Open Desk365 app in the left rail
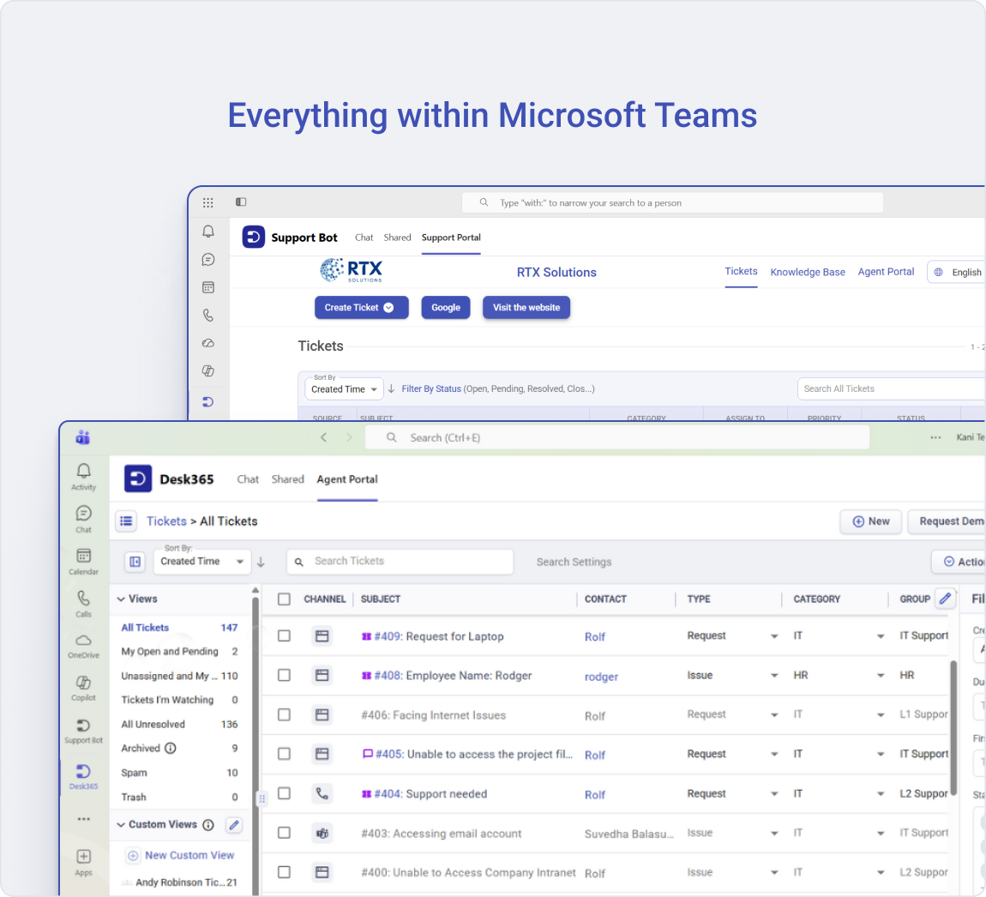This screenshot has height=897, width=986. [84, 777]
